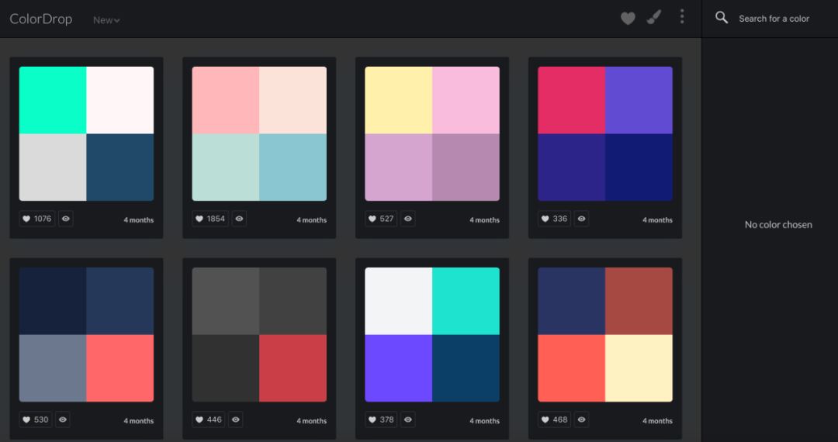Click the search magnifier icon
The width and height of the screenshot is (838, 442).
(x=722, y=18)
